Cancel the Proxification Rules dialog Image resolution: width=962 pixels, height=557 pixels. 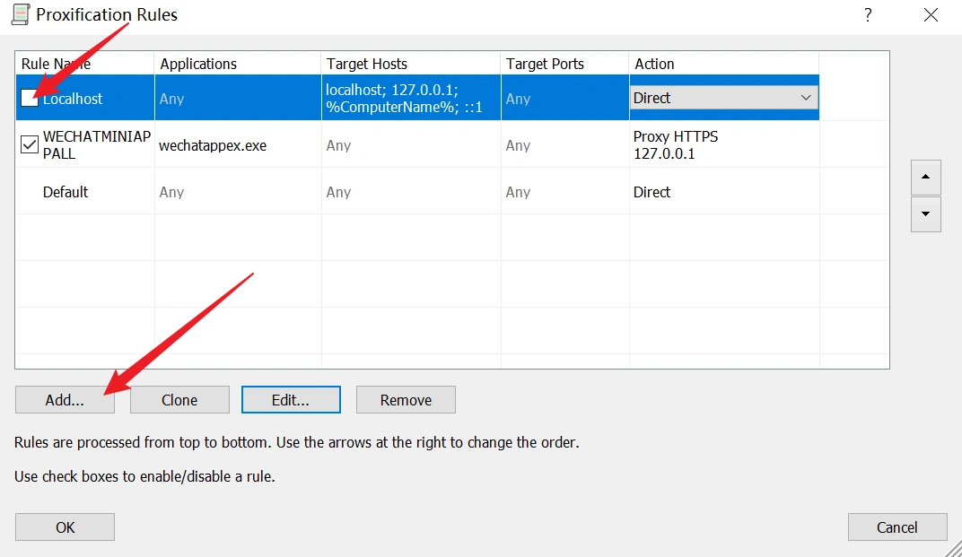[x=897, y=527]
